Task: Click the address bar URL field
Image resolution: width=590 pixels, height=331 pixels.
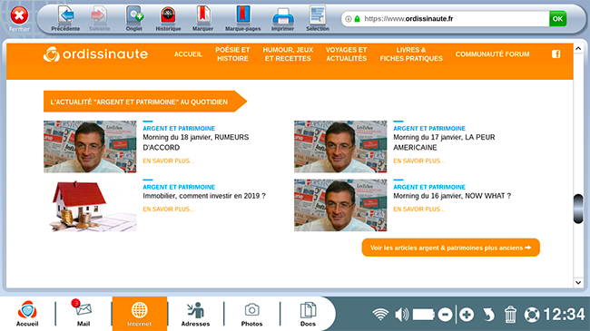Action: point(445,19)
